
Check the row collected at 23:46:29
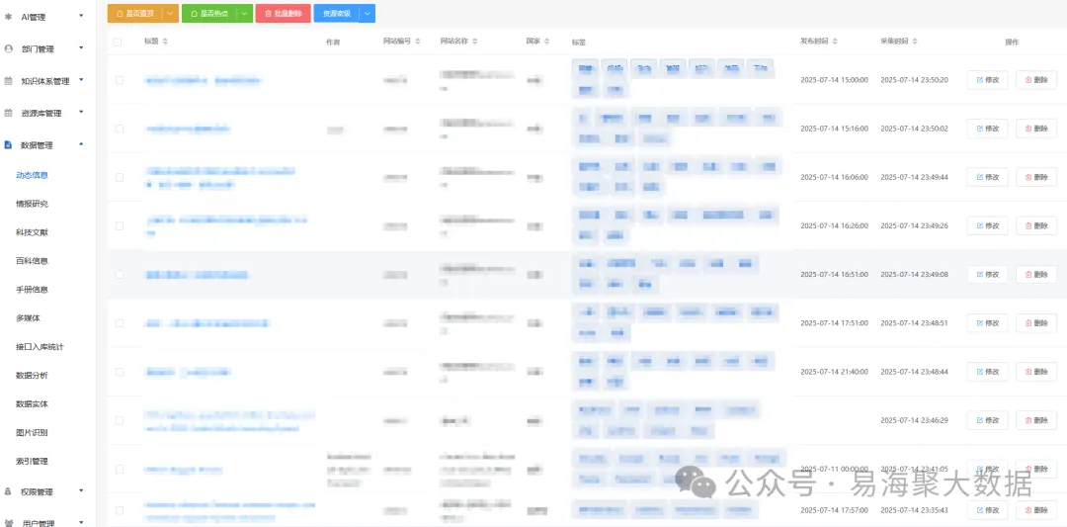120,420
